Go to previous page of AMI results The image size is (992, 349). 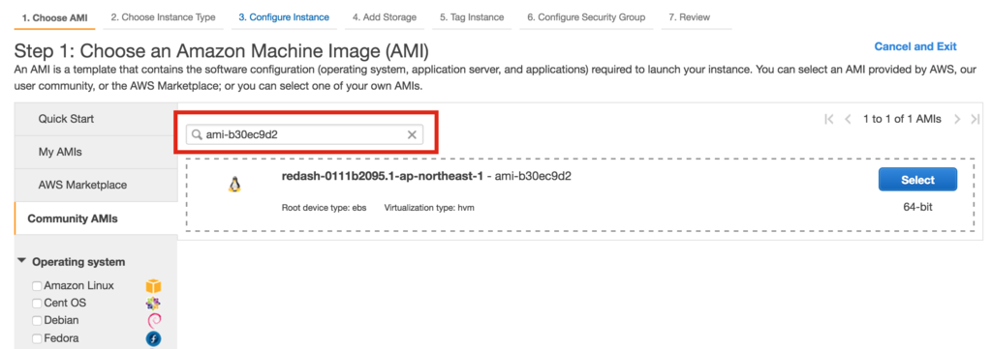click(x=848, y=119)
